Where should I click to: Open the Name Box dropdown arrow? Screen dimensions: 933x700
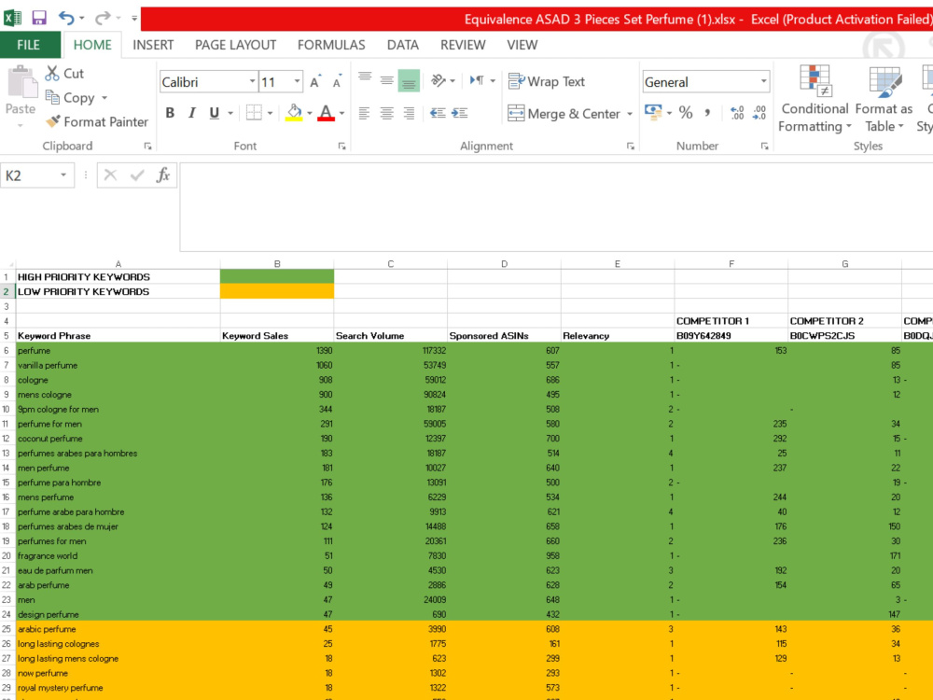click(63, 175)
